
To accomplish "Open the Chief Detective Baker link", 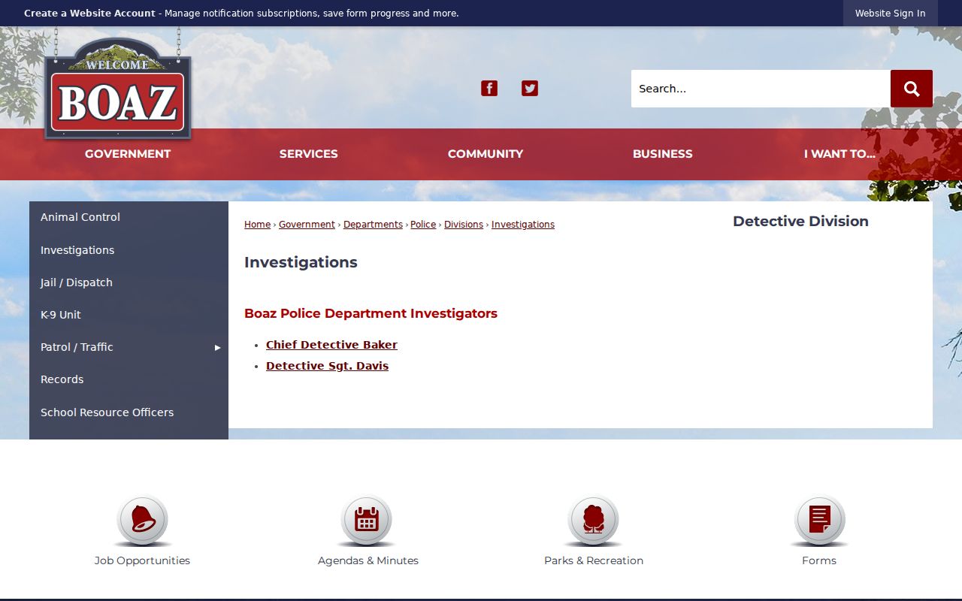I will point(331,345).
